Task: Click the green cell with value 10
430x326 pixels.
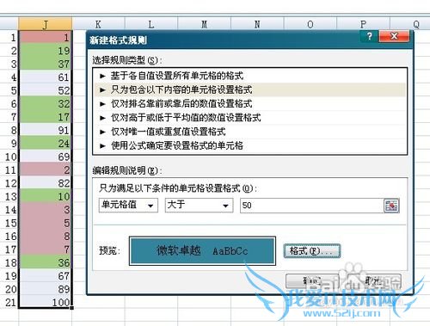Action: tap(46, 196)
